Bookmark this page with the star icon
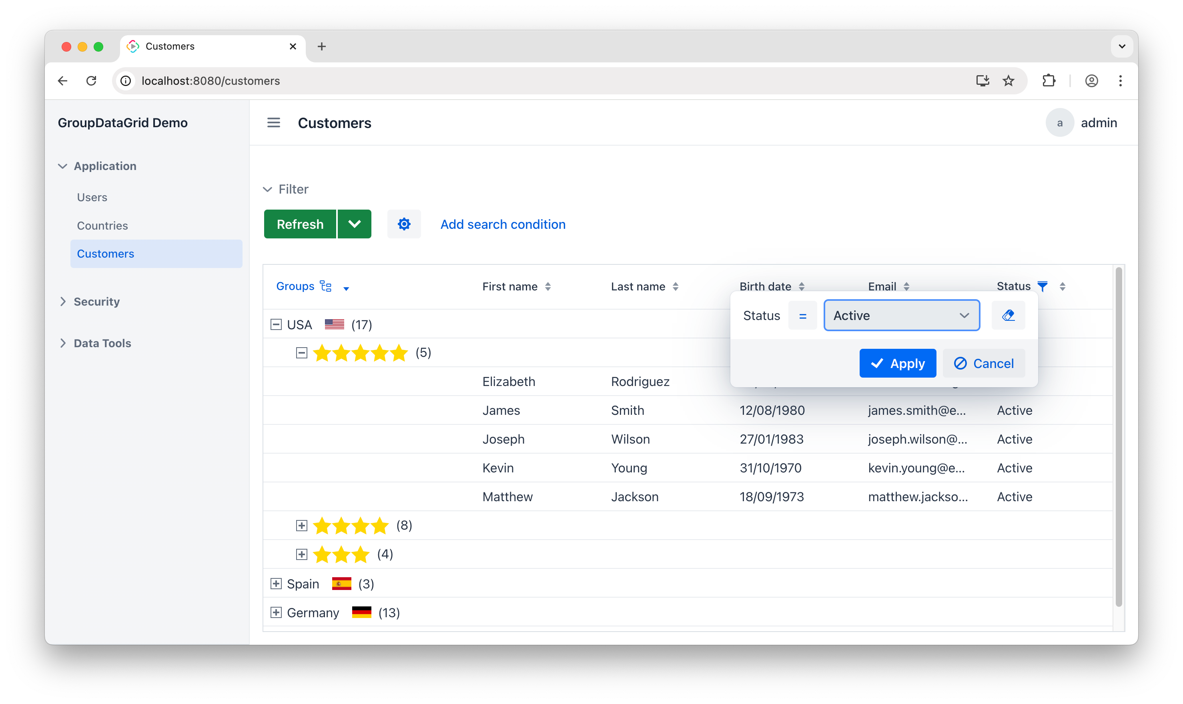Viewport: 1183px width, 704px height. click(1009, 81)
